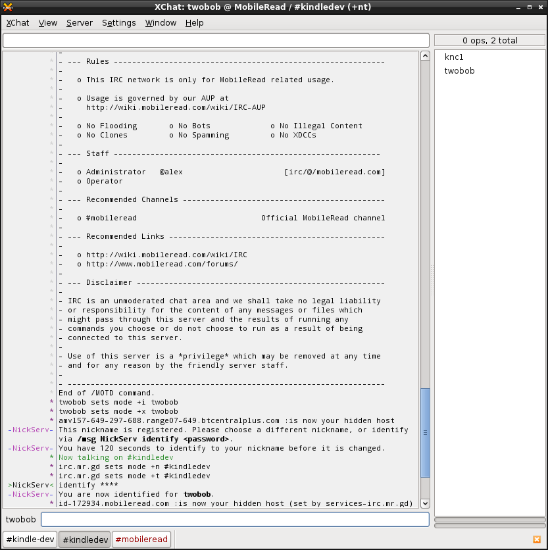Viewport: 548px width, 550px height.
Task: Click 'irc.mr.gd sets mode +n #kindledev' line
Action: [134, 466]
